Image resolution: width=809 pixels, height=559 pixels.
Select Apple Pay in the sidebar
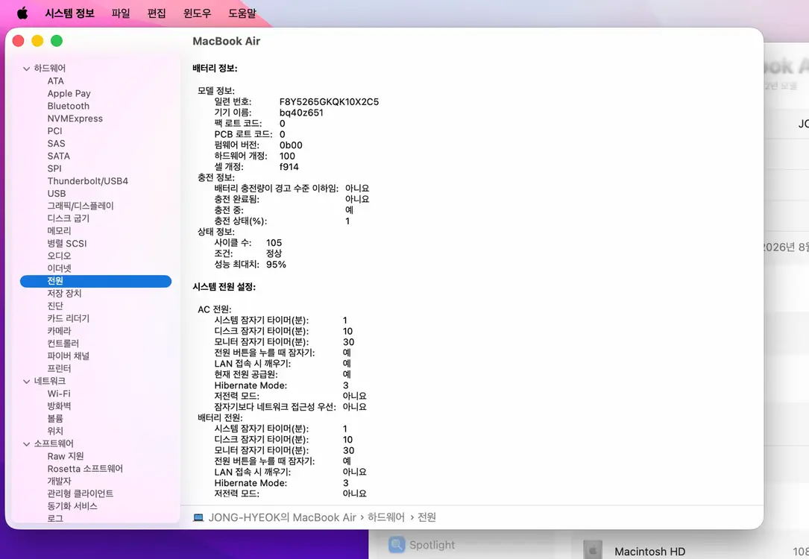69,93
